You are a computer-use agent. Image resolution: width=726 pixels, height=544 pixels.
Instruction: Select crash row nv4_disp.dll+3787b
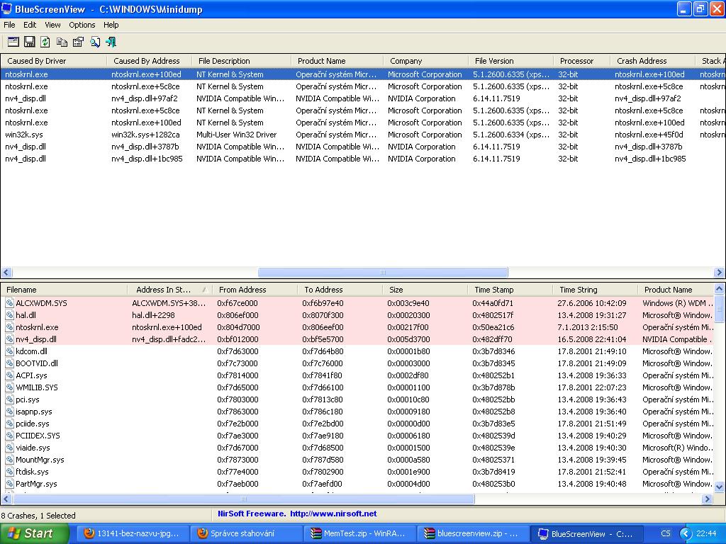click(x=362, y=147)
